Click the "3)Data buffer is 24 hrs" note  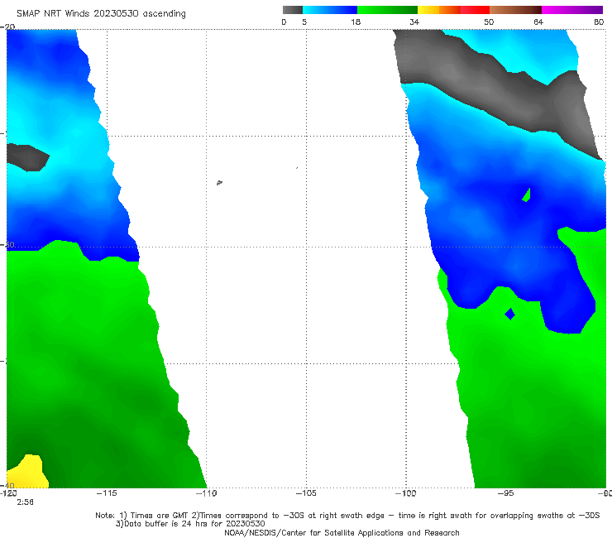tap(190, 524)
